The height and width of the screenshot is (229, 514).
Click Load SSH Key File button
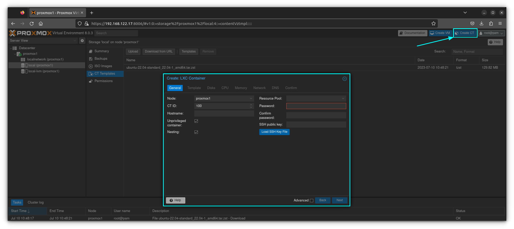coord(274,132)
